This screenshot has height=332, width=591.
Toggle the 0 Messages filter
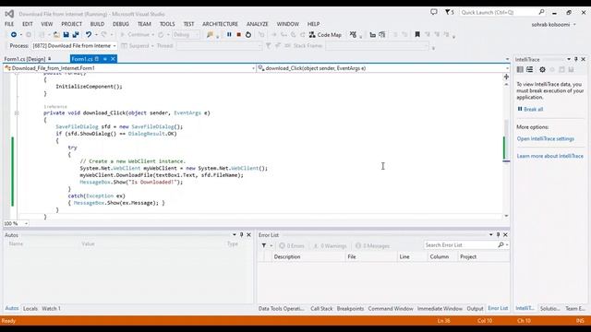click(372, 246)
